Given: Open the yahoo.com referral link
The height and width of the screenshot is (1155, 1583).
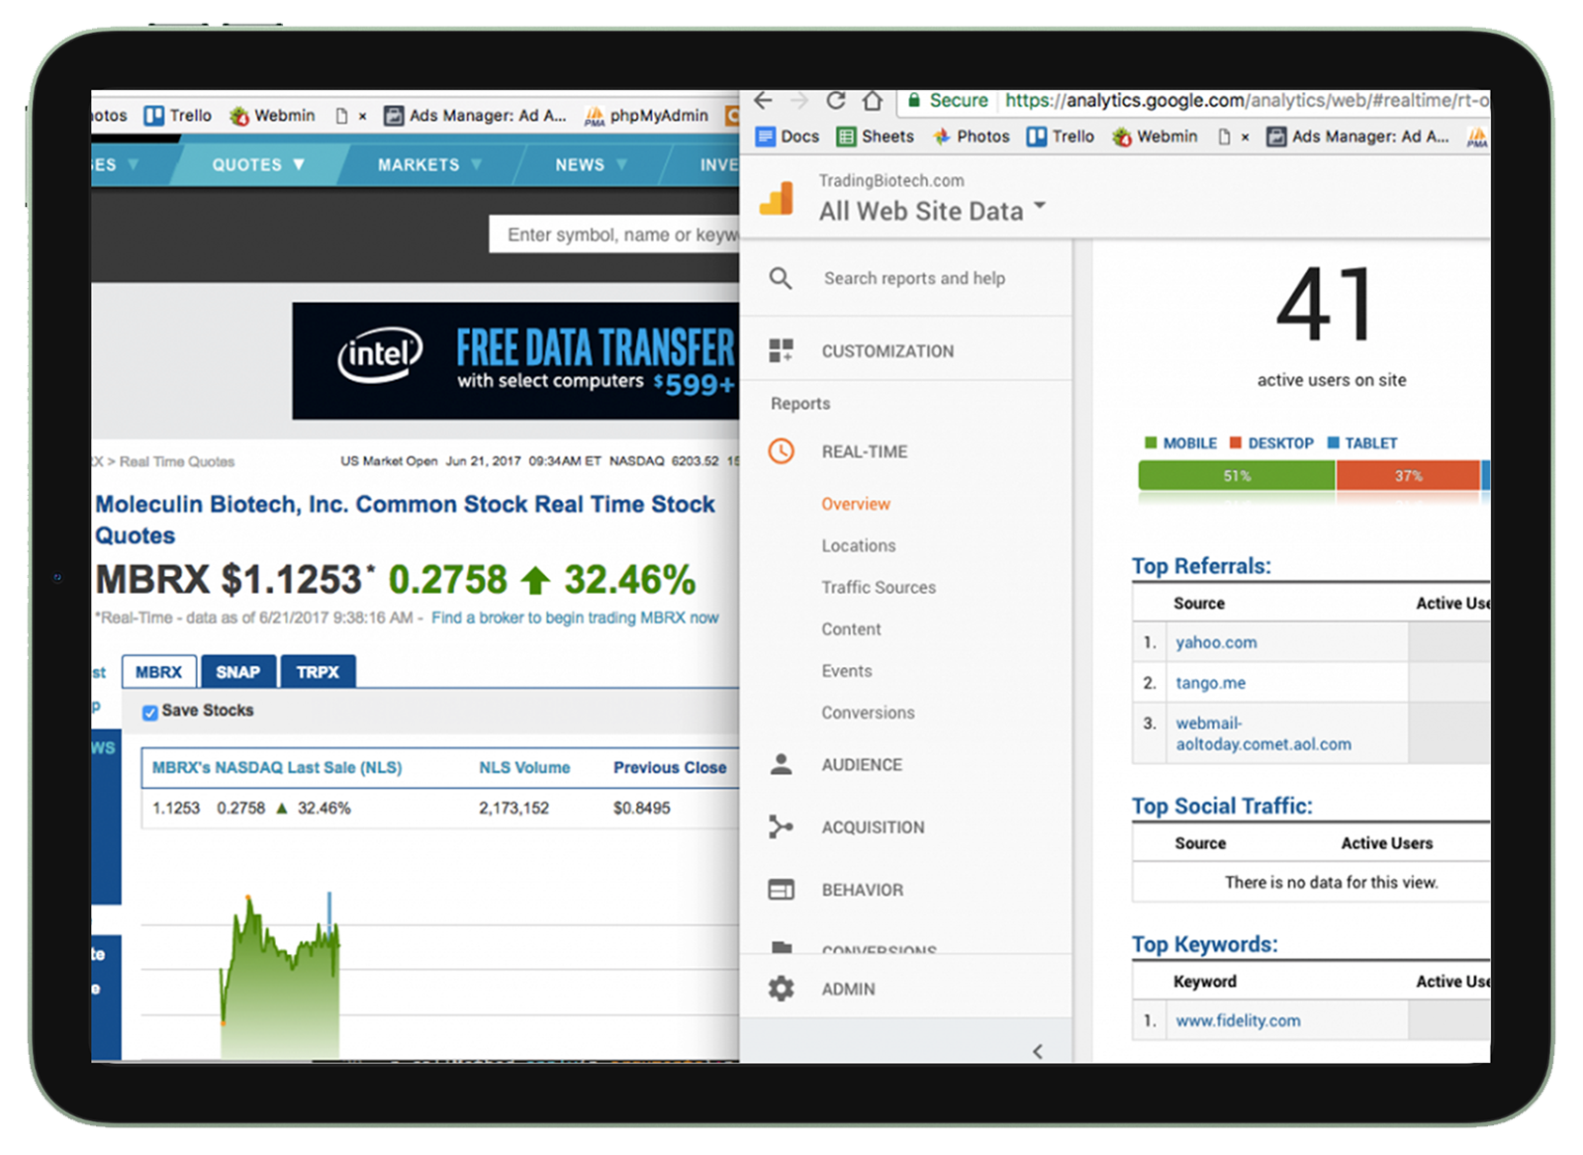Looking at the screenshot, I should pos(1216,642).
